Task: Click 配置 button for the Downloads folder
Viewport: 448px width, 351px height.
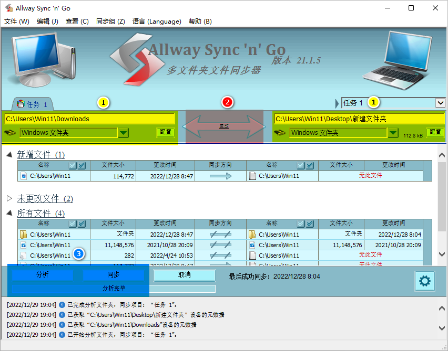Action: click(166, 132)
